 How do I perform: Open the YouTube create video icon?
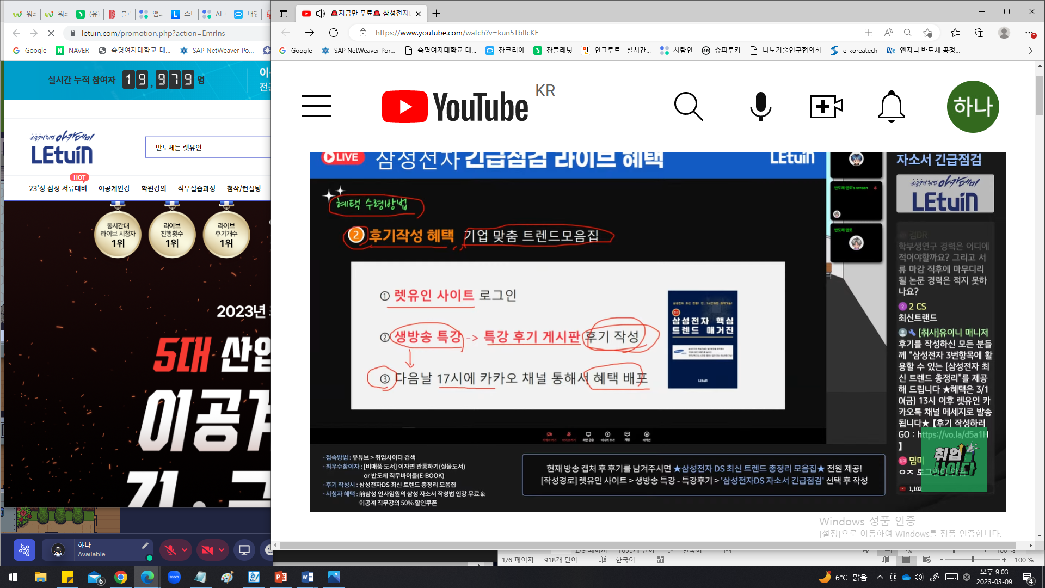(x=826, y=106)
